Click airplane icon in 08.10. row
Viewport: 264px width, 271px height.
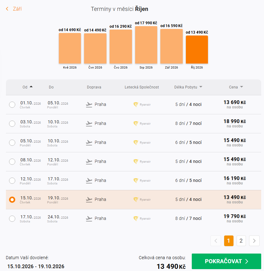coord(89,162)
